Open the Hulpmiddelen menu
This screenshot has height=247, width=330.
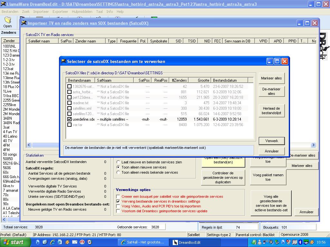[82, 12]
